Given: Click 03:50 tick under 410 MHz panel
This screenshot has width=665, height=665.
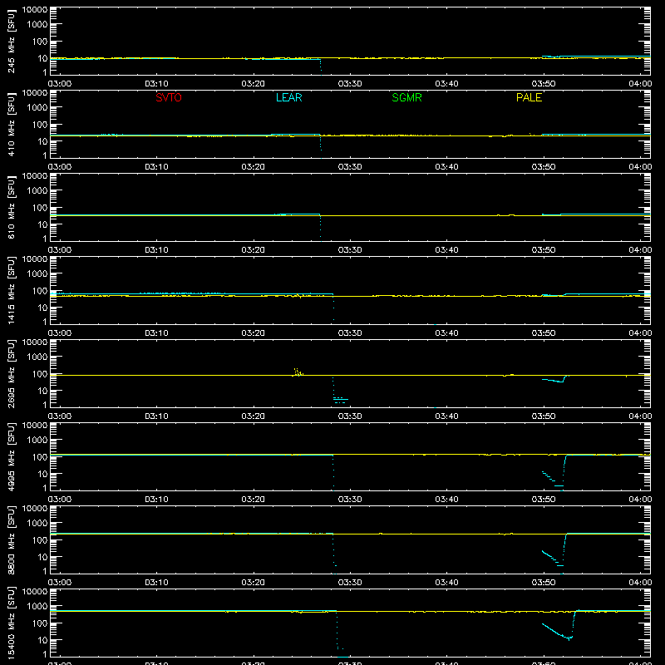Looking at the screenshot, I should (x=544, y=167).
